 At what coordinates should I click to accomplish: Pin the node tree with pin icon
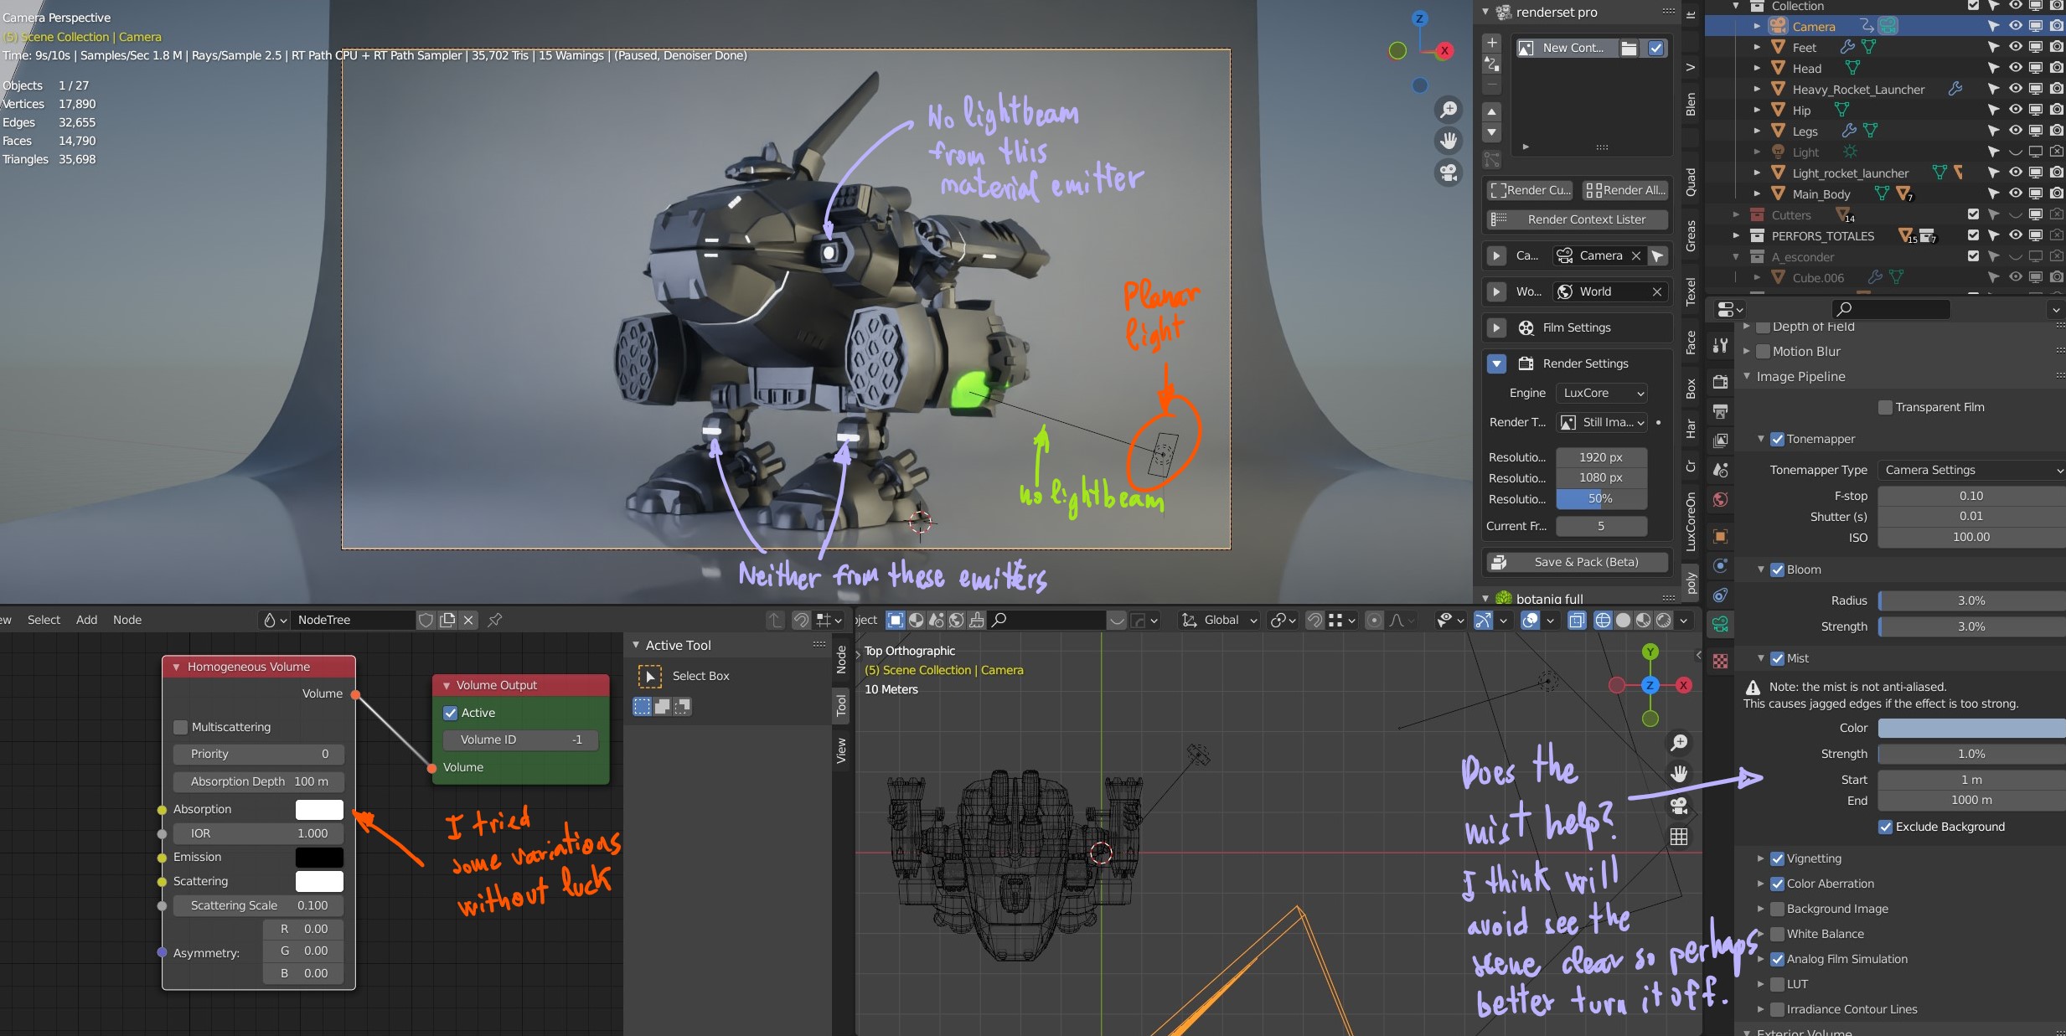tap(495, 620)
